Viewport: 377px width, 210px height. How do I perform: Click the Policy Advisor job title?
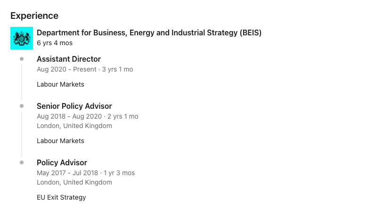(62, 162)
